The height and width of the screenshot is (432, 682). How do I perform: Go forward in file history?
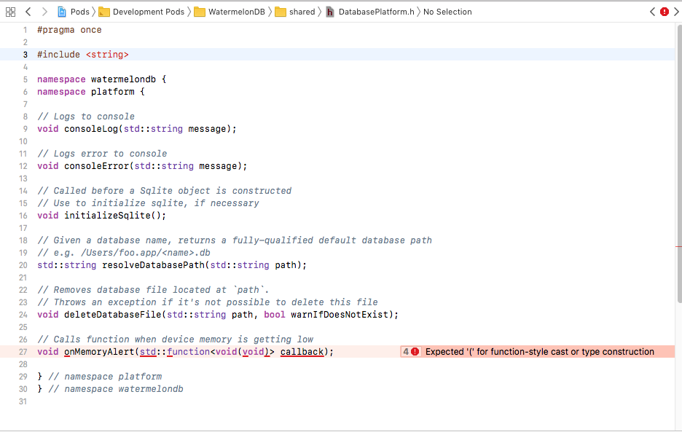(x=44, y=12)
